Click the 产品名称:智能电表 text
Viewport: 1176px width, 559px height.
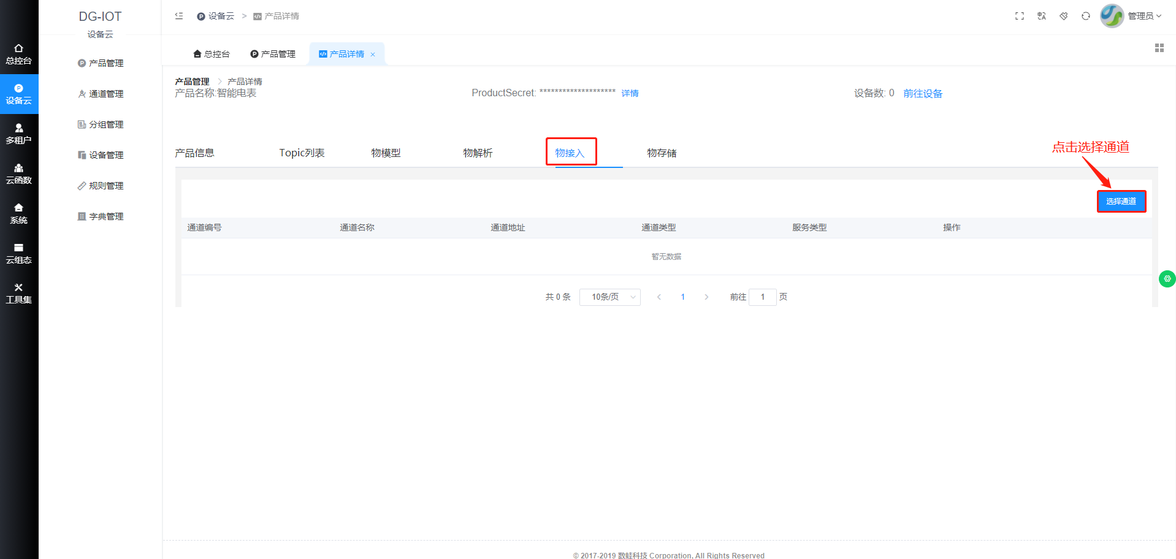pyautogui.click(x=216, y=93)
